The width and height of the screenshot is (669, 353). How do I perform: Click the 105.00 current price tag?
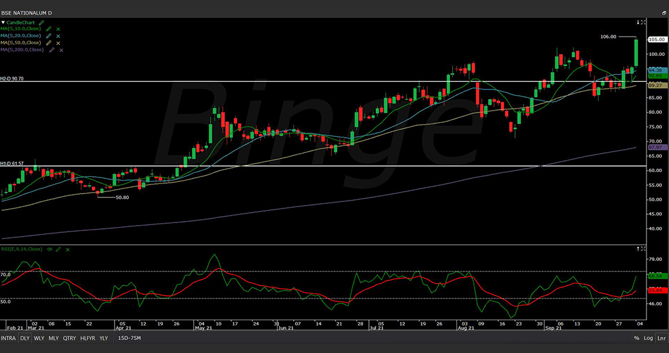pos(657,40)
